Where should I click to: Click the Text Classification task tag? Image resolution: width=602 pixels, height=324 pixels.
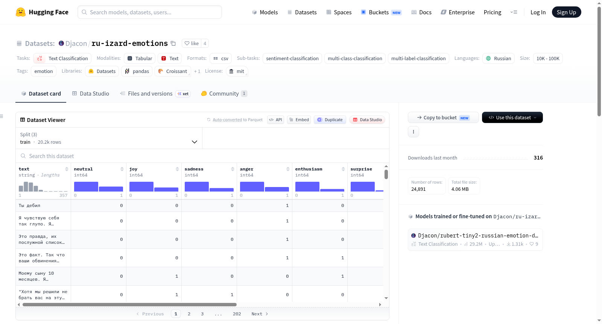point(62,58)
